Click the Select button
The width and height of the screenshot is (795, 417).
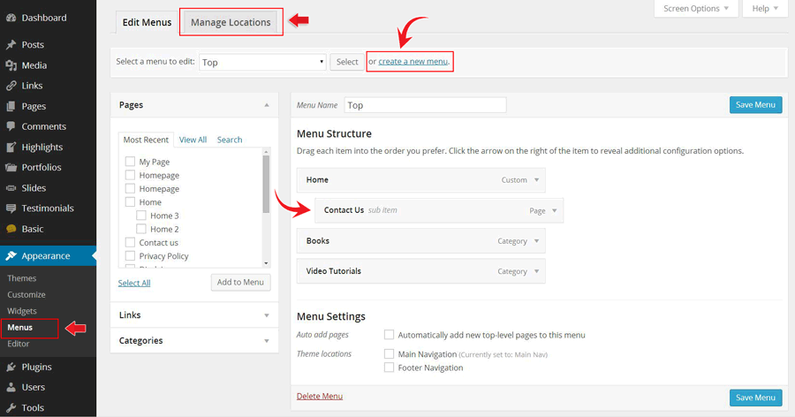click(x=347, y=62)
